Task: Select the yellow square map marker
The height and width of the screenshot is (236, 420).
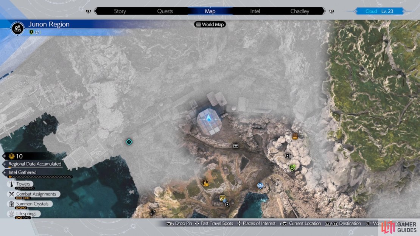Action: point(222,198)
